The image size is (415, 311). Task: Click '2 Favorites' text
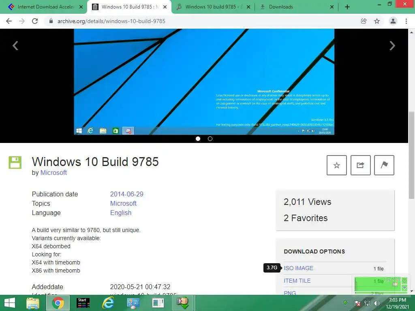pos(306,218)
